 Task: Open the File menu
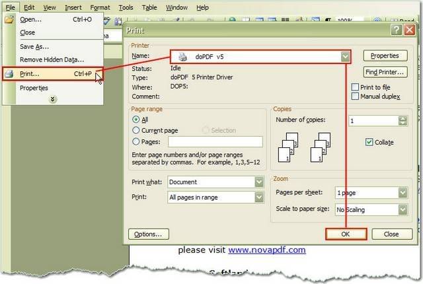11,7
